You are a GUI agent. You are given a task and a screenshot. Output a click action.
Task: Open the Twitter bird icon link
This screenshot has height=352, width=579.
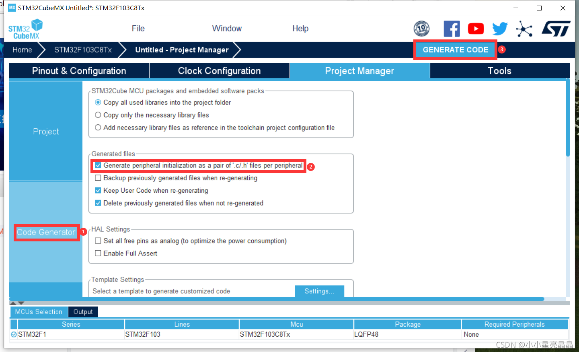tap(500, 29)
